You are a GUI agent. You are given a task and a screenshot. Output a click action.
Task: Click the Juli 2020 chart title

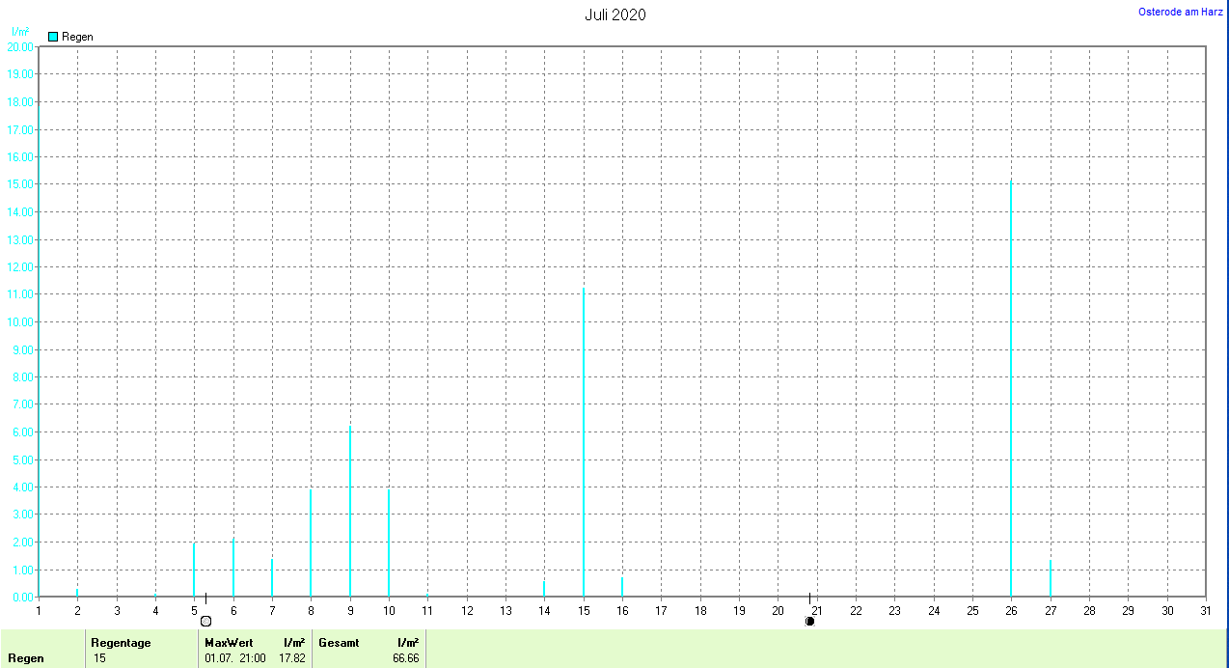tap(614, 14)
